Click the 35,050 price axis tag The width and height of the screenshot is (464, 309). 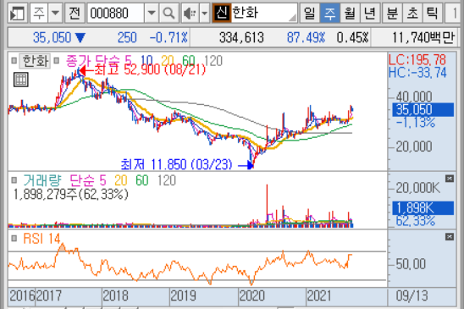[423, 109]
